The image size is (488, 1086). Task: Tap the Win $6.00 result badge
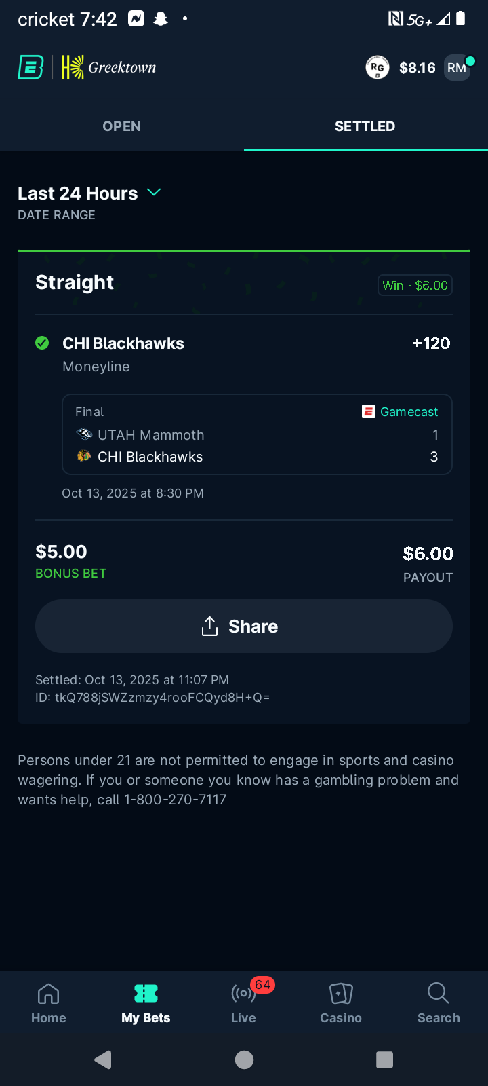pos(415,286)
